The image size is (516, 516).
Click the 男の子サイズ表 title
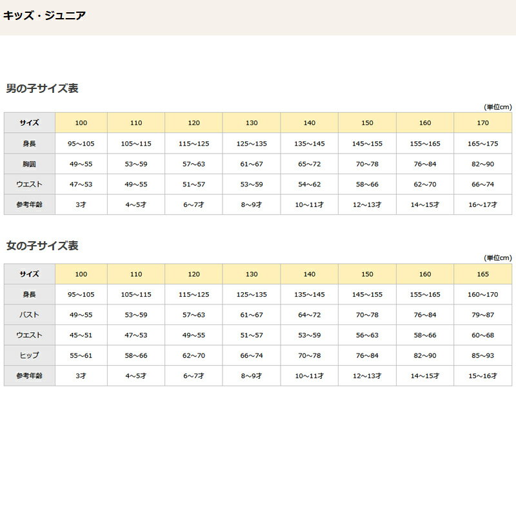coord(42,88)
